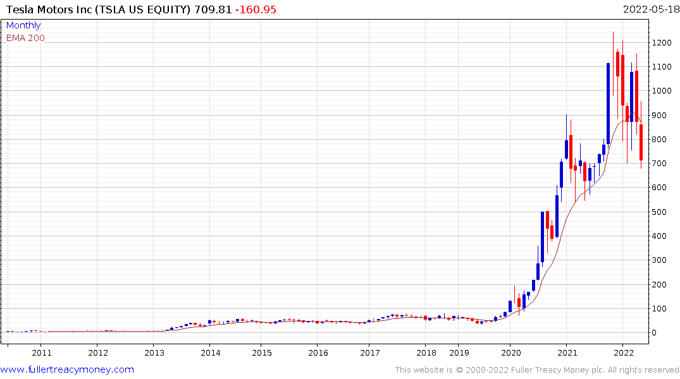Open the www.fullertreacymoney.com link
This screenshot has height=379, width=680.
67,370
